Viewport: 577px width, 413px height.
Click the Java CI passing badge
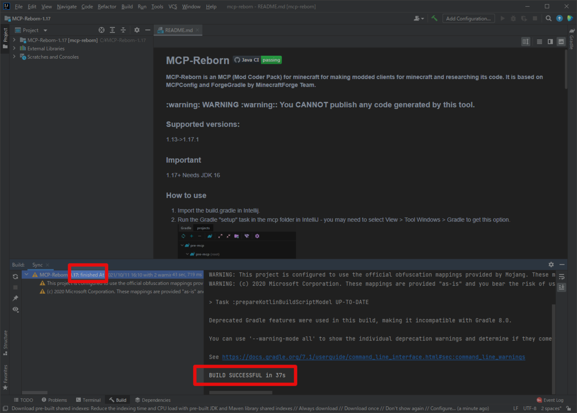click(257, 60)
